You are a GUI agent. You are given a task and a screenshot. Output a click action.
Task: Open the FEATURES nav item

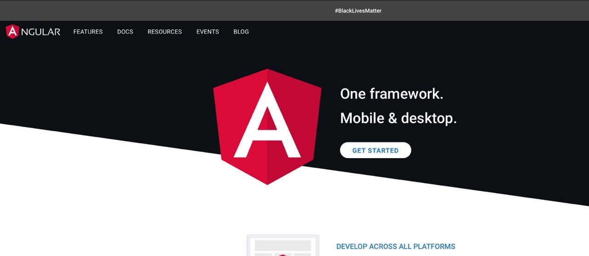point(88,32)
